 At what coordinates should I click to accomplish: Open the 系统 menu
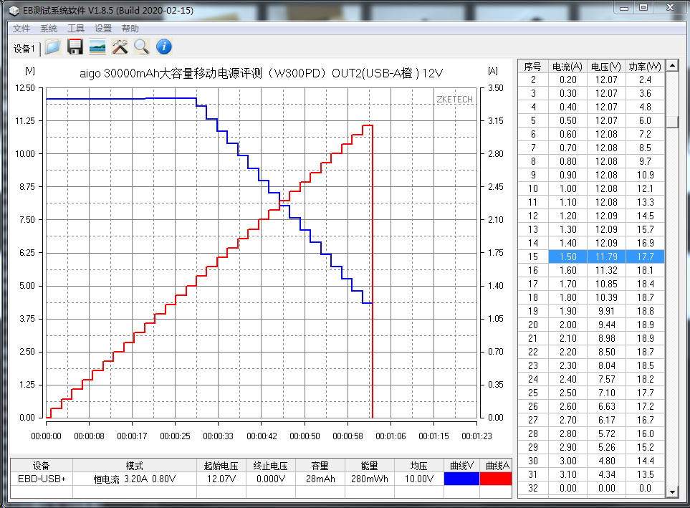click(x=49, y=29)
